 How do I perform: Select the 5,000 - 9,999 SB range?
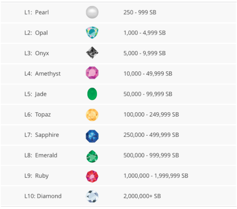coord(144,53)
